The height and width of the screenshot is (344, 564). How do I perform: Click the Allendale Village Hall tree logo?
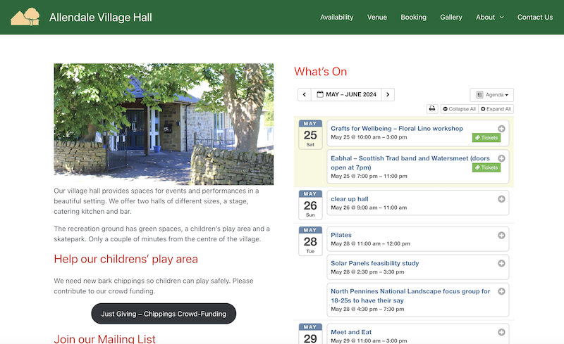pyautogui.click(x=25, y=17)
